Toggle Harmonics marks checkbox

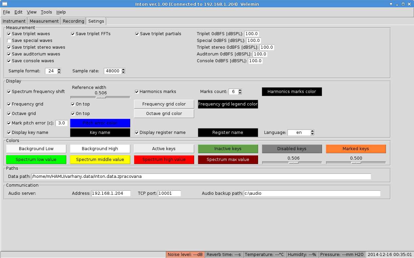137,92
